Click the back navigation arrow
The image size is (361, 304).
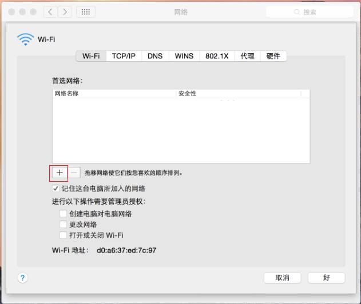(x=50, y=12)
